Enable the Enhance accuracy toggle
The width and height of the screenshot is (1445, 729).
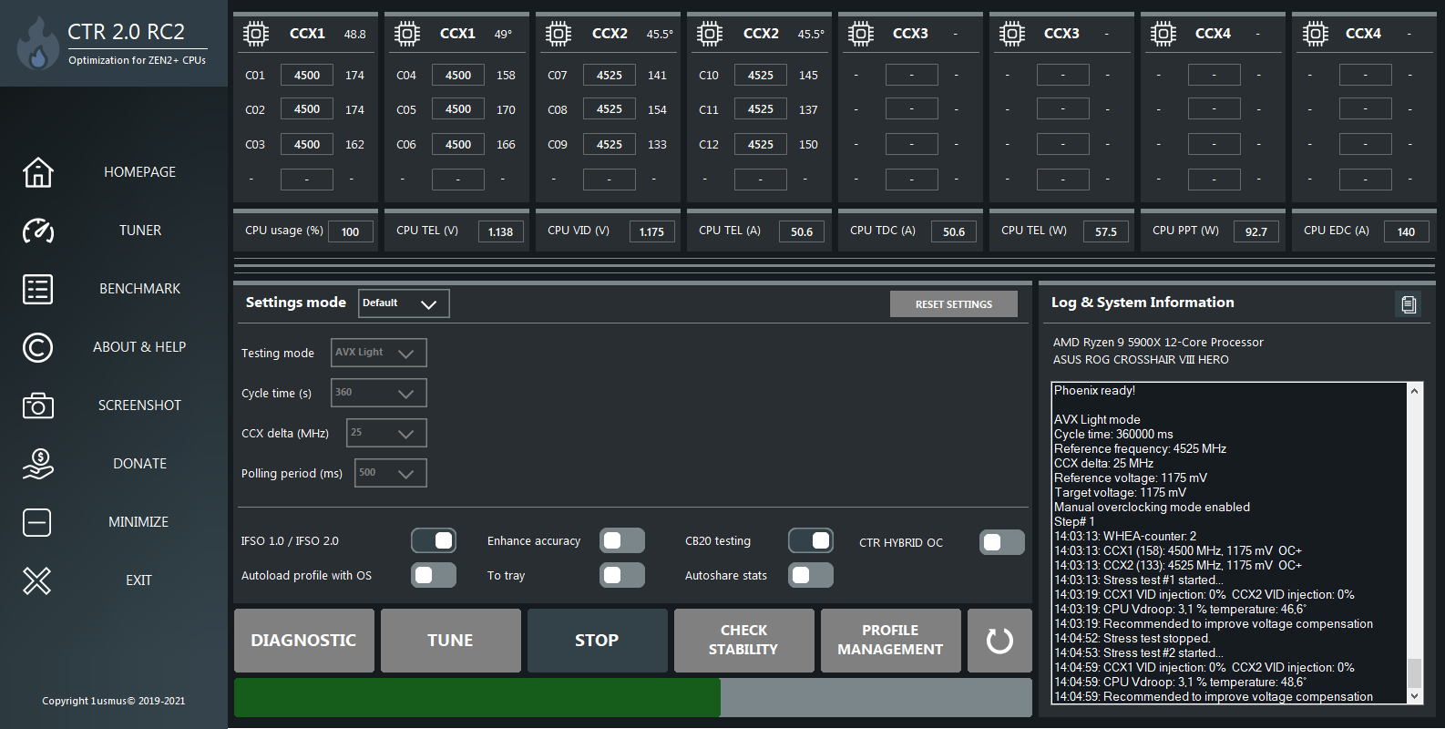point(622,541)
